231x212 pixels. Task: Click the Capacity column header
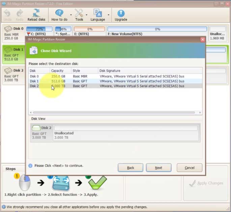pos(60,71)
